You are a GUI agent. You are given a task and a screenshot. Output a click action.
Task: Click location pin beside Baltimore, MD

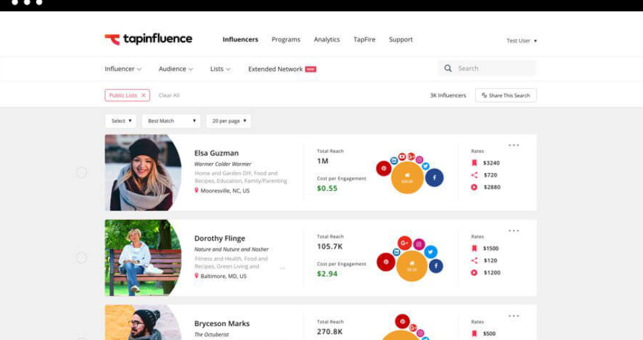(197, 276)
